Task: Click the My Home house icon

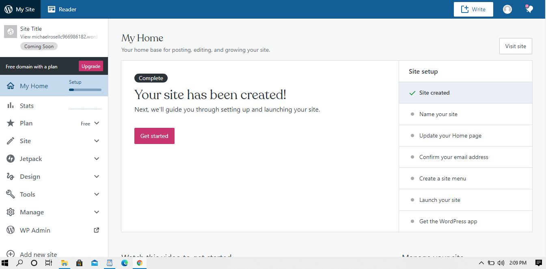Action: pyautogui.click(x=11, y=86)
